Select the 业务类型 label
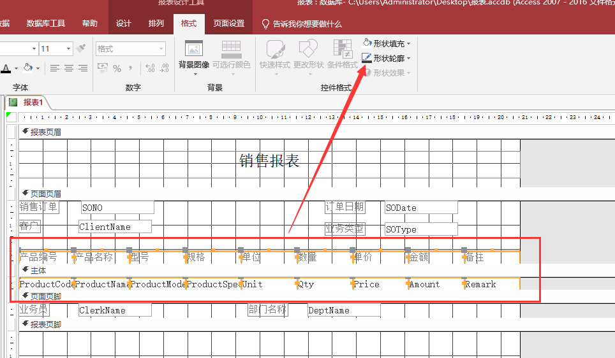 (345, 228)
